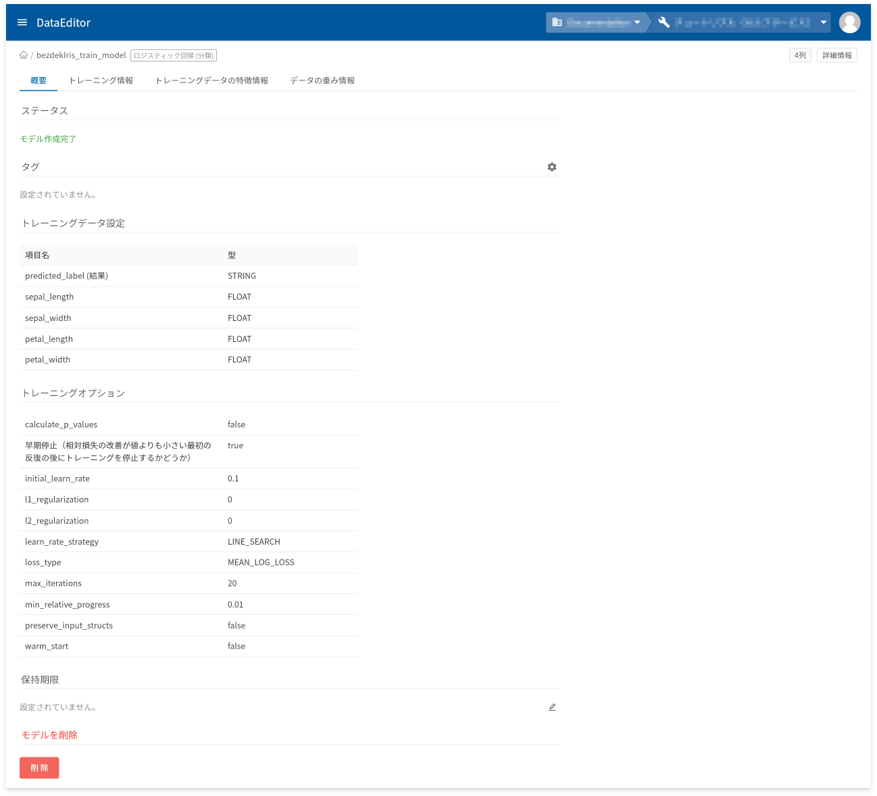This screenshot has height=796, width=877.
Task: Click the 0.1 learn rate value
Action: point(233,478)
